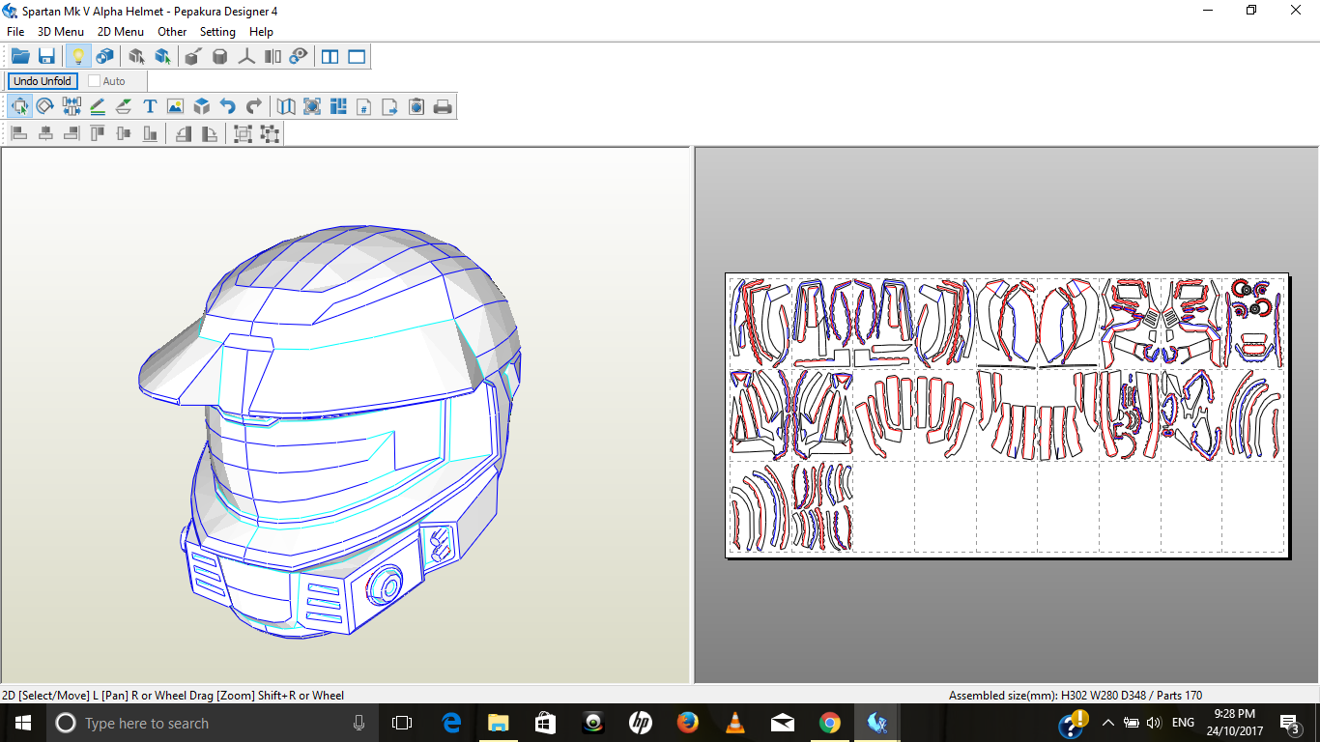
Task: Align selected parts to the bottom
Action: [x=150, y=133]
